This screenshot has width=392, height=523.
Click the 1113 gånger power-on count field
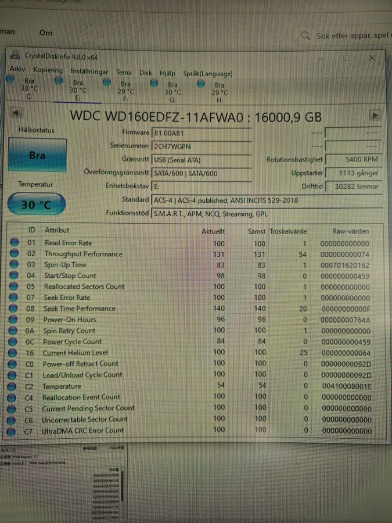click(353, 173)
